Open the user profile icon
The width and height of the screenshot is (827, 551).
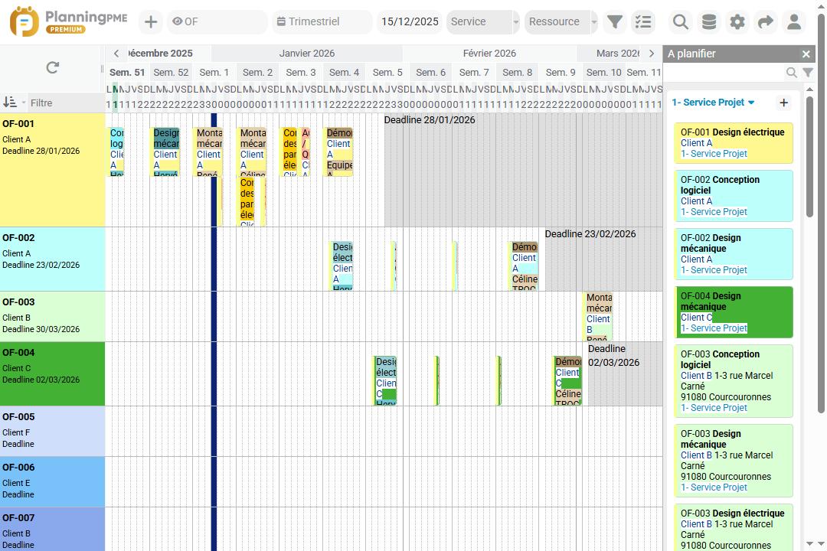pos(794,21)
